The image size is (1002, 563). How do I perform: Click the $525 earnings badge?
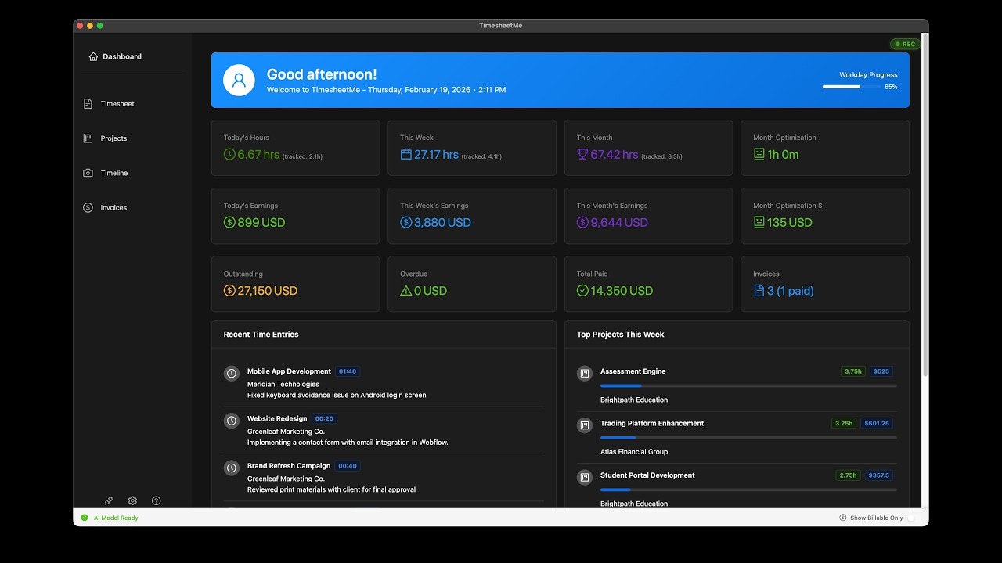881,371
